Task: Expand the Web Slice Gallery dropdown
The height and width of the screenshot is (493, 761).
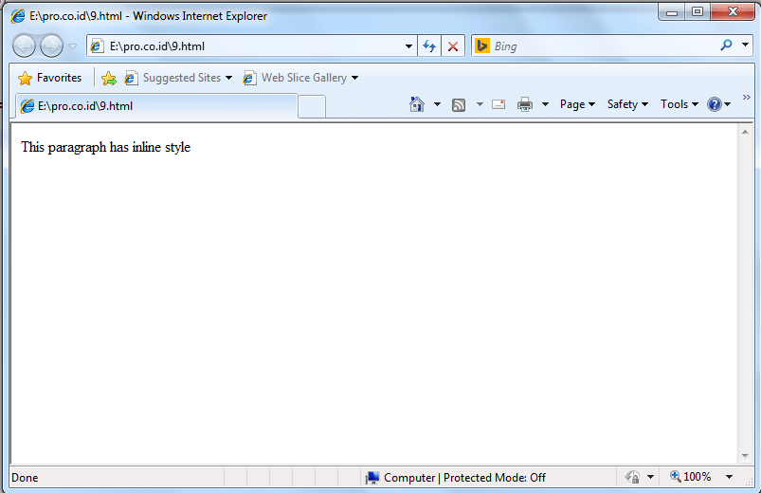Action: coord(355,78)
